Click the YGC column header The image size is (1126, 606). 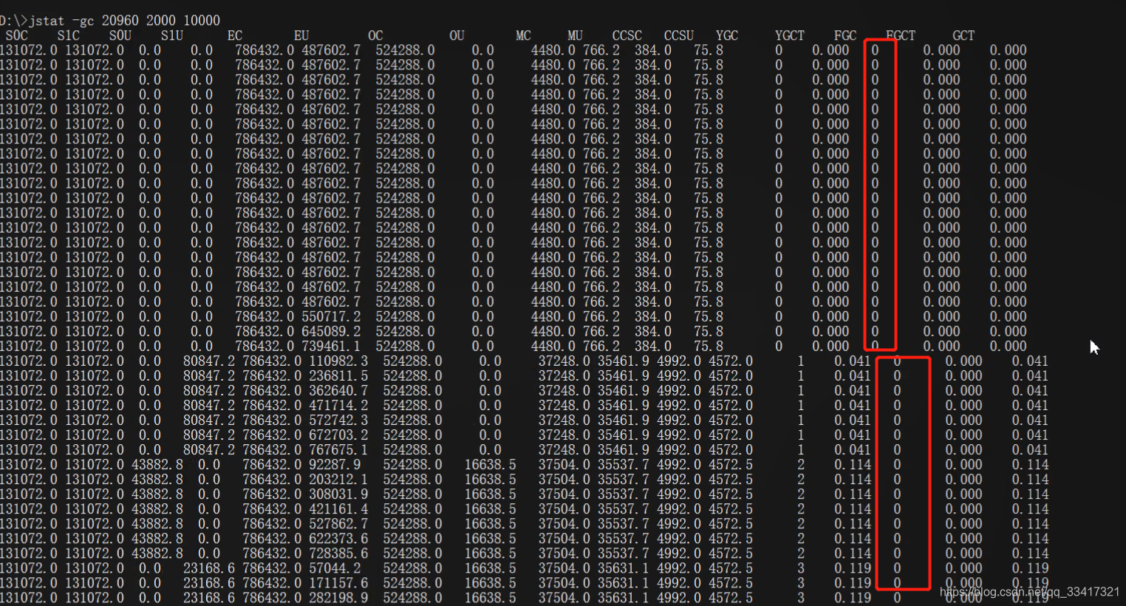coord(726,35)
